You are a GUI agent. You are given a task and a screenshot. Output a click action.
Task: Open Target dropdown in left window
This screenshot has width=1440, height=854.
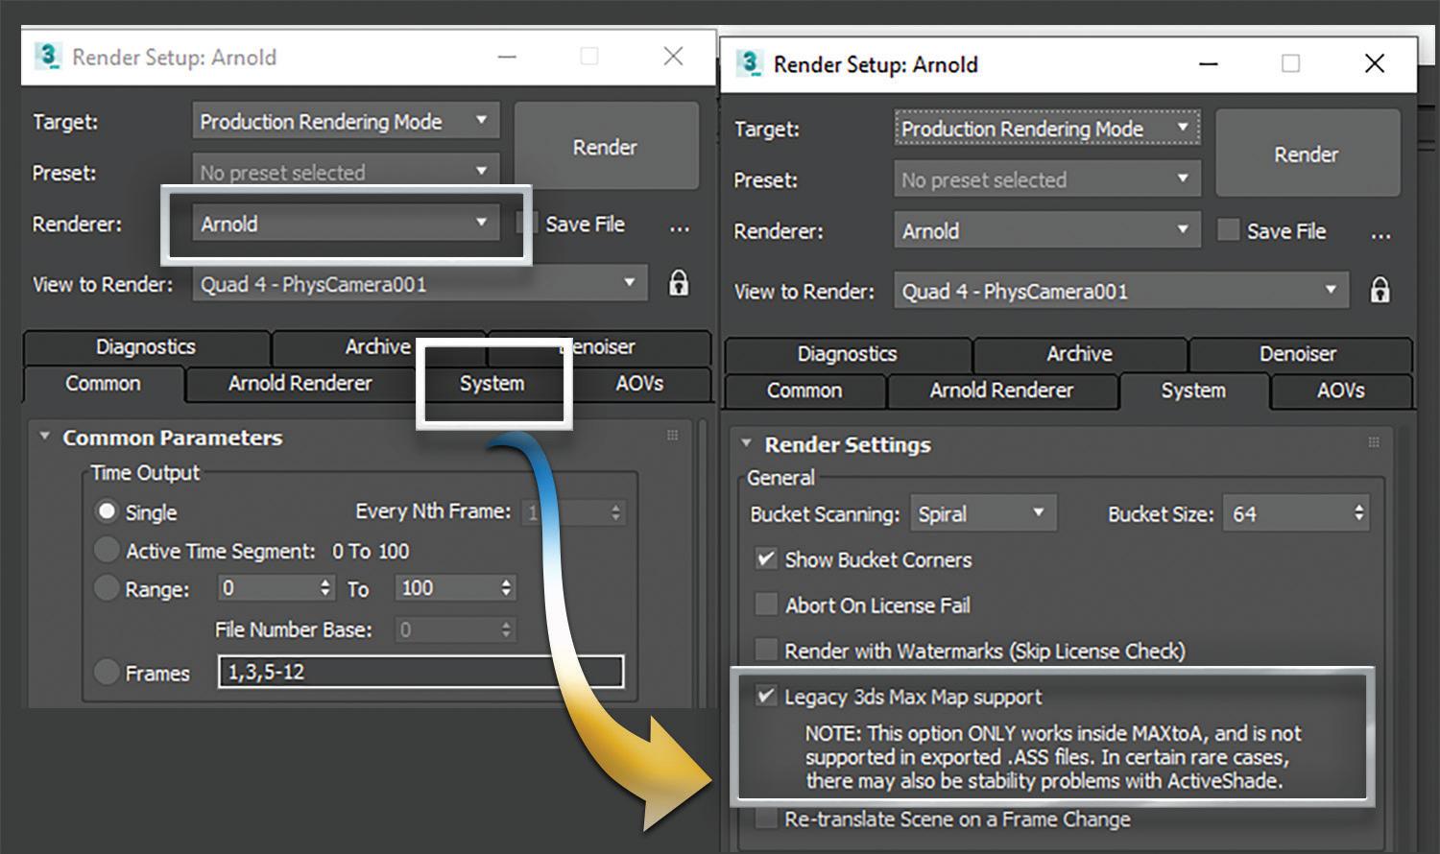pos(346,121)
